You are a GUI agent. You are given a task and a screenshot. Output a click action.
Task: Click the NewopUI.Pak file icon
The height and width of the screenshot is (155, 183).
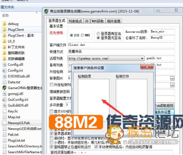(4, 123)
